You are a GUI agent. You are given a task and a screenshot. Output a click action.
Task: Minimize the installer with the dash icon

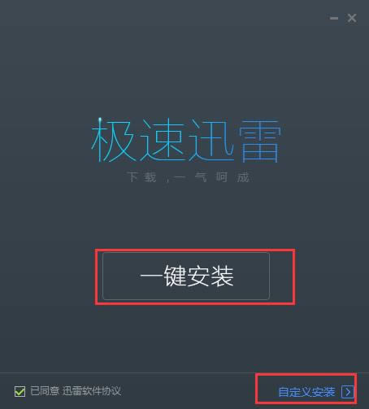point(334,18)
